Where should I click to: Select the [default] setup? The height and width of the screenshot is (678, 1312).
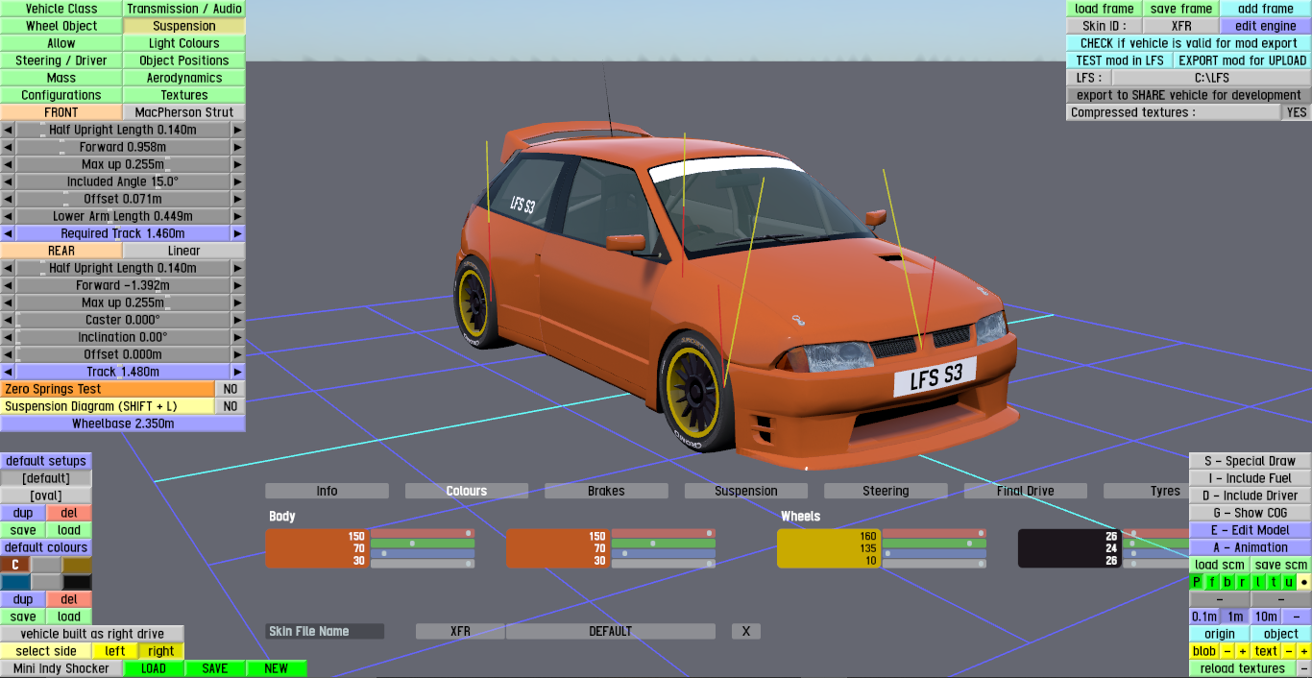click(x=46, y=478)
